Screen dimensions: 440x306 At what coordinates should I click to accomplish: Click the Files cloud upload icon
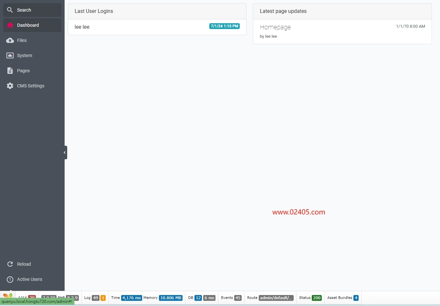point(10,40)
